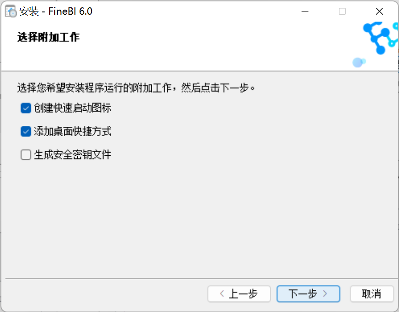The width and height of the screenshot is (399, 312).
Task: Click the FineBI blue molecule logo
Action: (x=381, y=38)
